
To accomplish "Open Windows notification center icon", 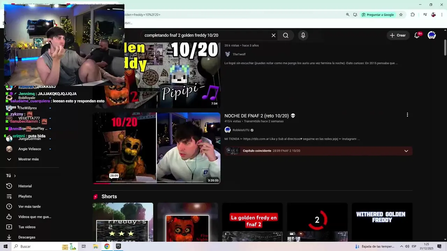I will (x=439, y=246).
